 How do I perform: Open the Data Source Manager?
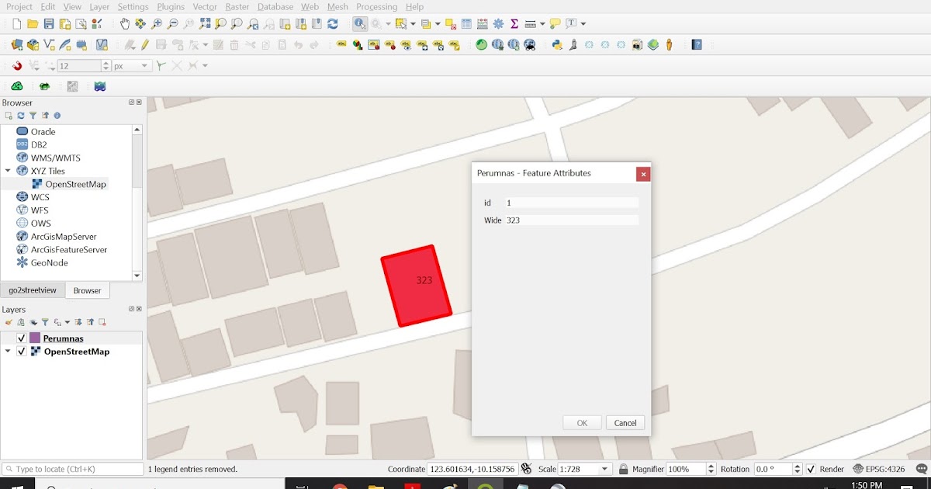point(18,44)
